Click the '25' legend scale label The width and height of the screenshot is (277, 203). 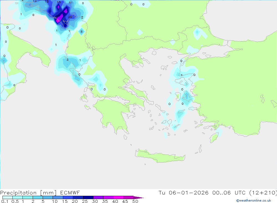[x=85, y=201]
